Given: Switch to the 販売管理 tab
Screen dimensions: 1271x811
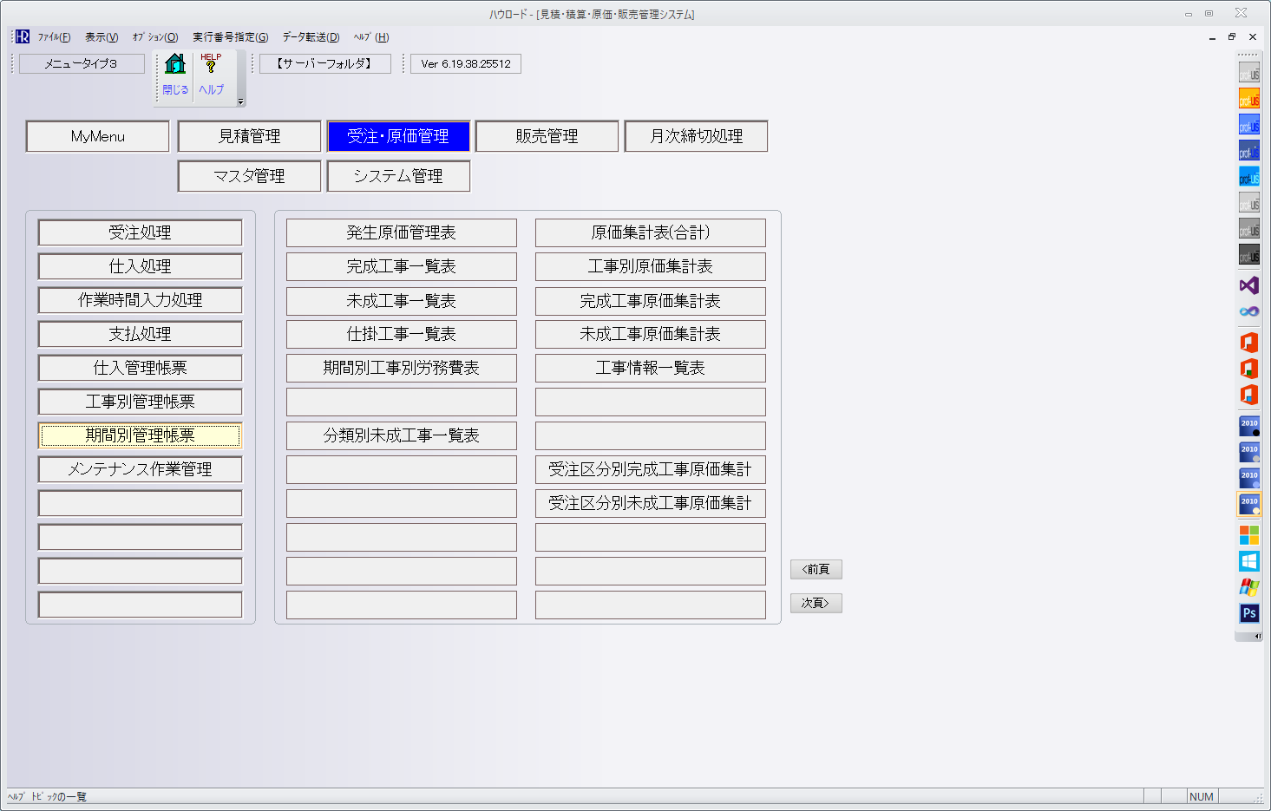Looking at the screenshot, I should click(547, 136).
